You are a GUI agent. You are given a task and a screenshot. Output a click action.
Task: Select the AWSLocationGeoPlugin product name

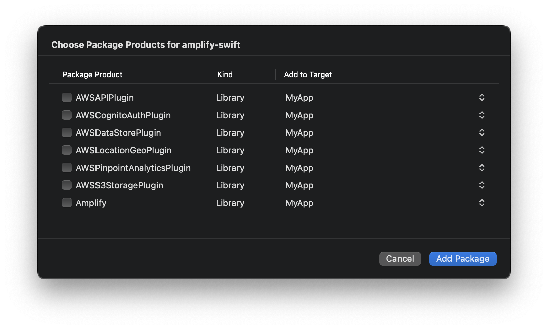(124, 150)
